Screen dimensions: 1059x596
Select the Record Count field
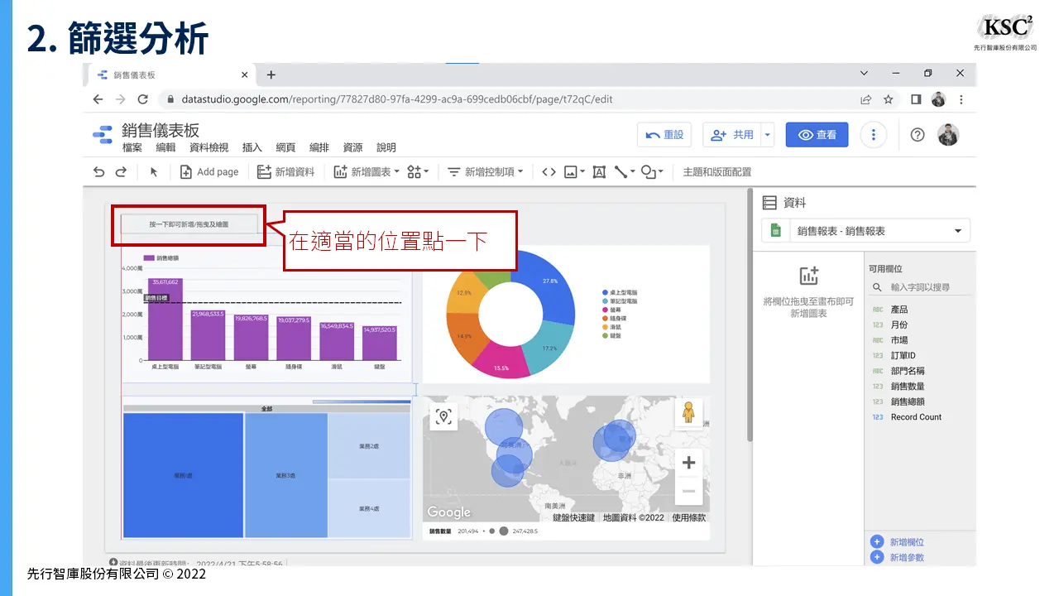click(916, 417)
